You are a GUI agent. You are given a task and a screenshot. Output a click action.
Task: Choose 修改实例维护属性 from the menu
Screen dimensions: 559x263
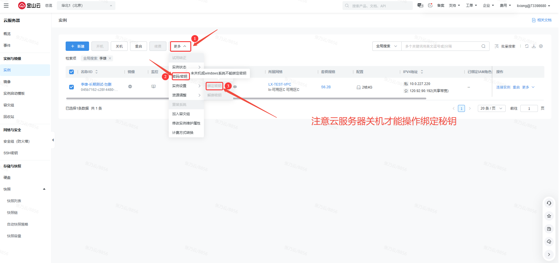click(x=186, y=123)
